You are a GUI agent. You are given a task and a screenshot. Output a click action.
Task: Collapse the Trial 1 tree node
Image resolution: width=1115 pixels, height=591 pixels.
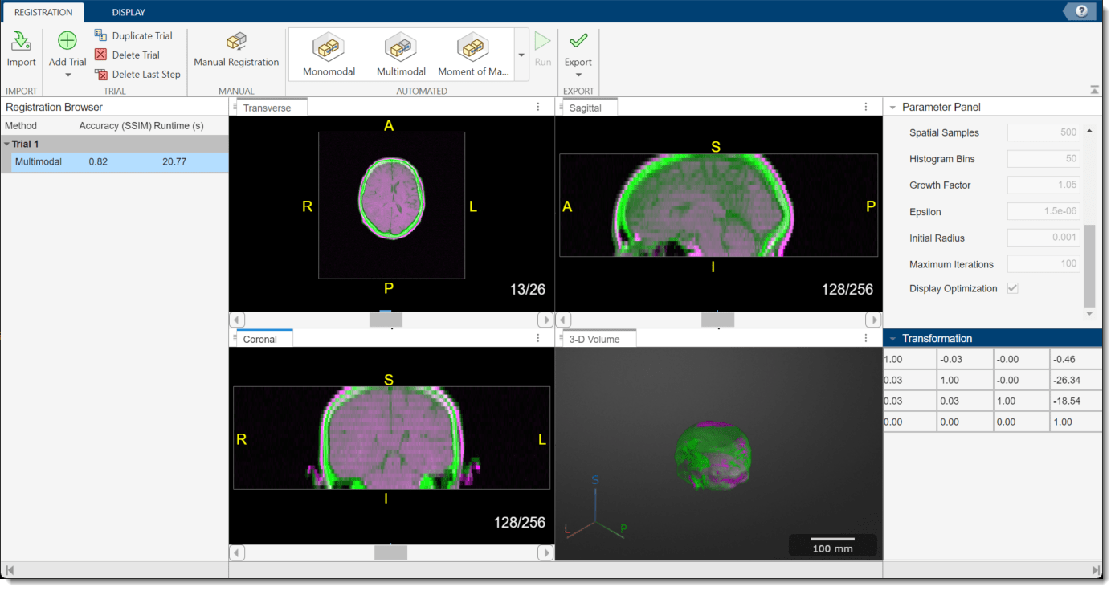[x=6, y=145]
